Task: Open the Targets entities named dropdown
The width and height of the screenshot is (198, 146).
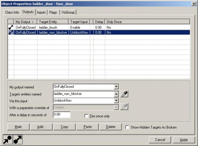Action: point(116,94)
